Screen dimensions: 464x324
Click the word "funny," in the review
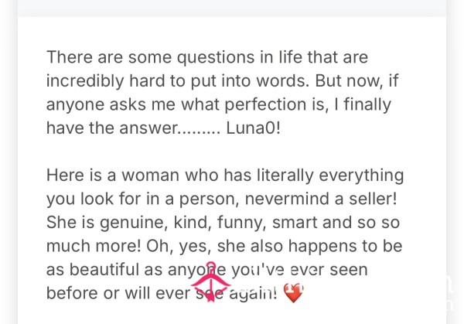[x=242, y=223]
